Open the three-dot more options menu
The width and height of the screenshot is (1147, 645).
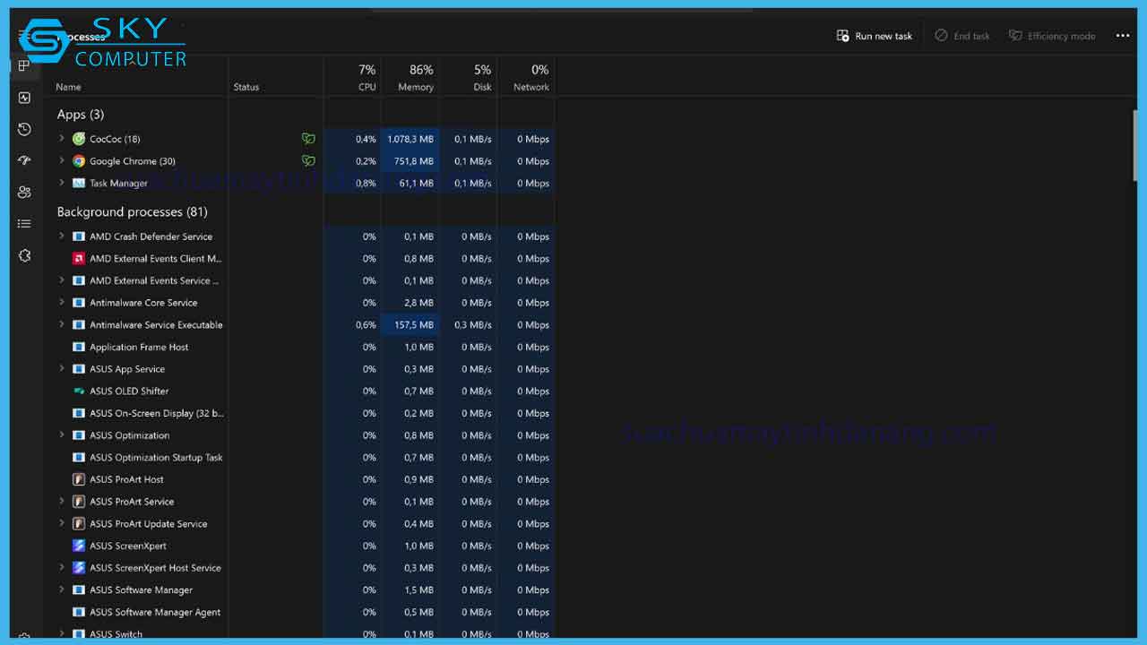[1123, 36]
